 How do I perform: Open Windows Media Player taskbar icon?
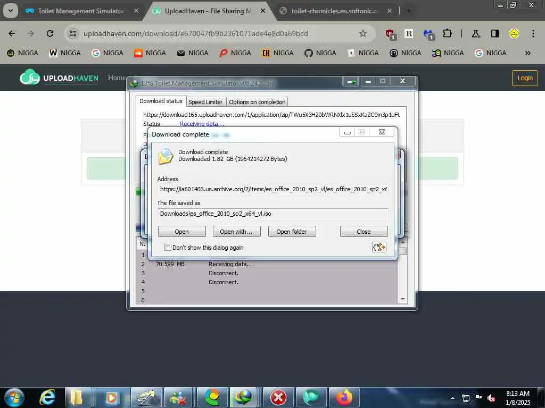[112, 397]
